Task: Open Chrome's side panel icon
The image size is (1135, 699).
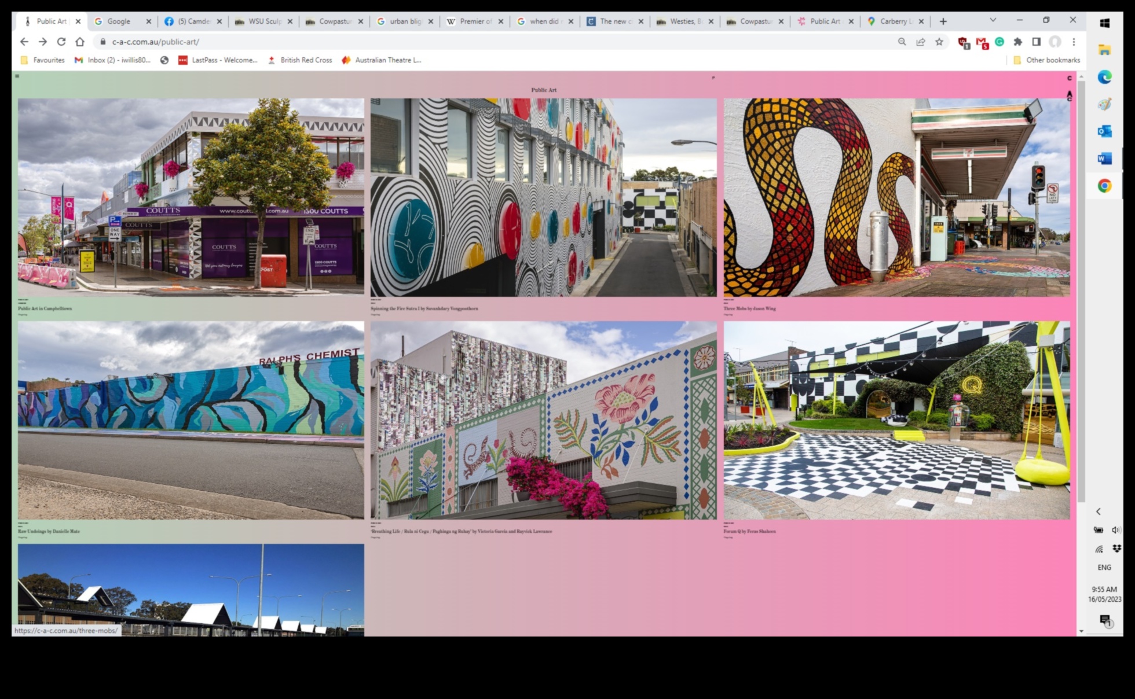Action: [x=1037, y=43]
